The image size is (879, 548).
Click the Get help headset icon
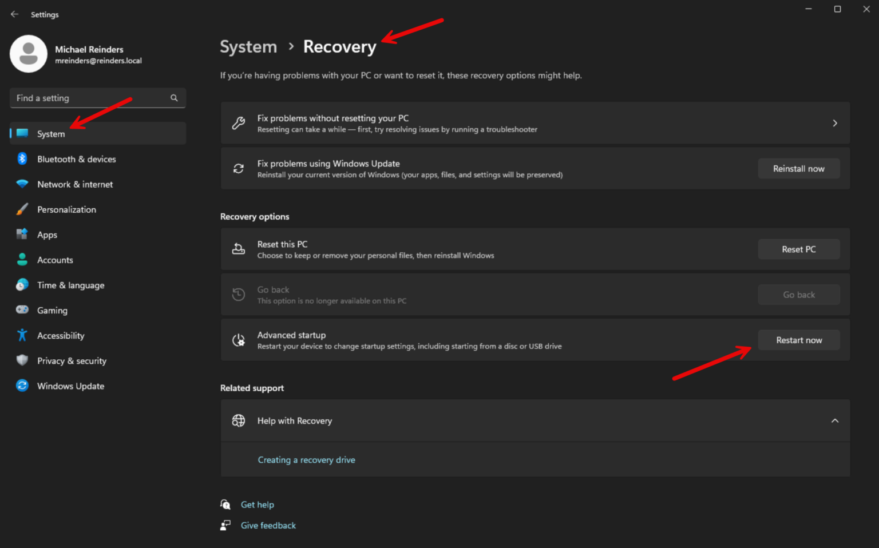[x=225, y=505]
